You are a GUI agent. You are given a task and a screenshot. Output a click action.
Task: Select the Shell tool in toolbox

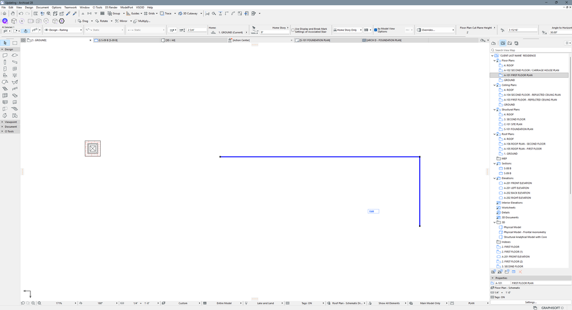click(14, 82)
